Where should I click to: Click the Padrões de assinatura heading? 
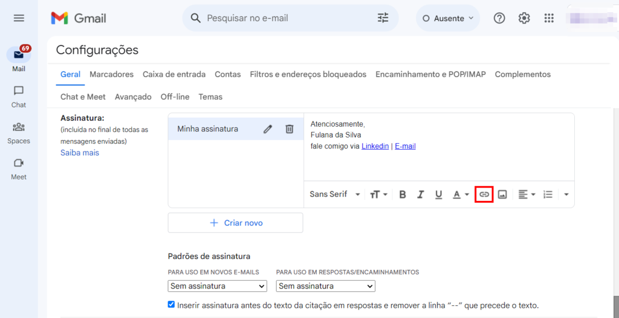point(209,256)
